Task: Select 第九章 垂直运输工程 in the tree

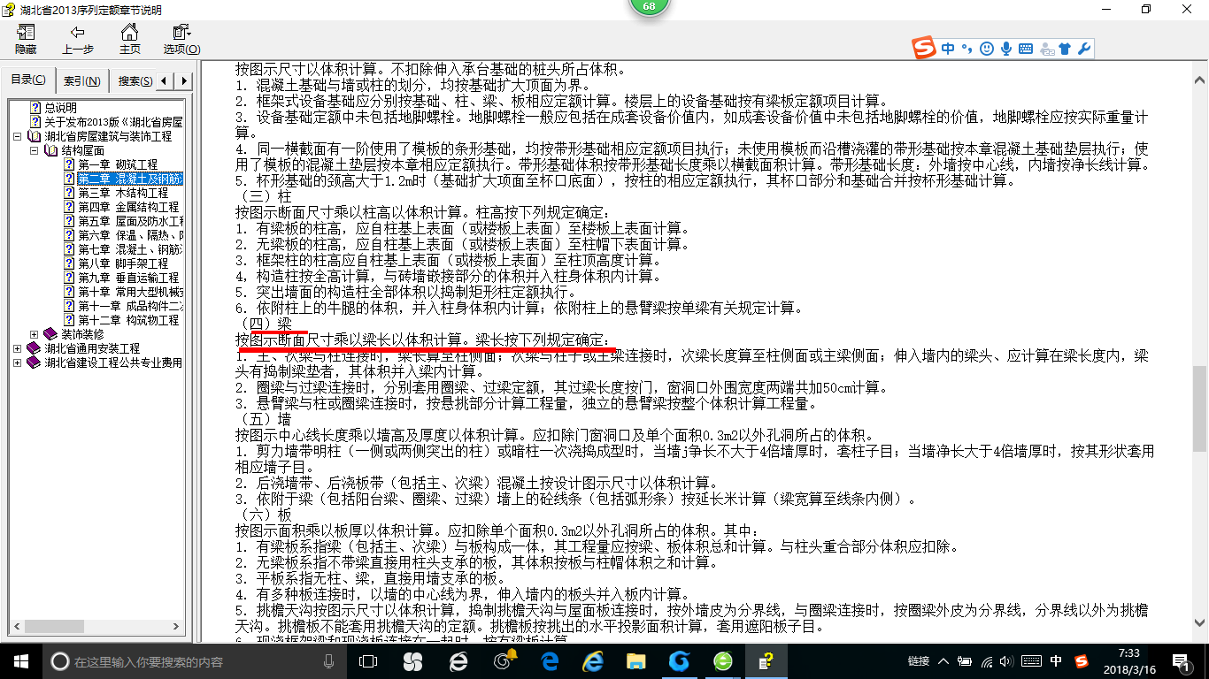Action: [128, 278]
